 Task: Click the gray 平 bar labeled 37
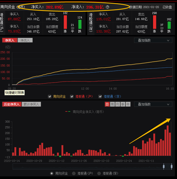pos(162,28)
